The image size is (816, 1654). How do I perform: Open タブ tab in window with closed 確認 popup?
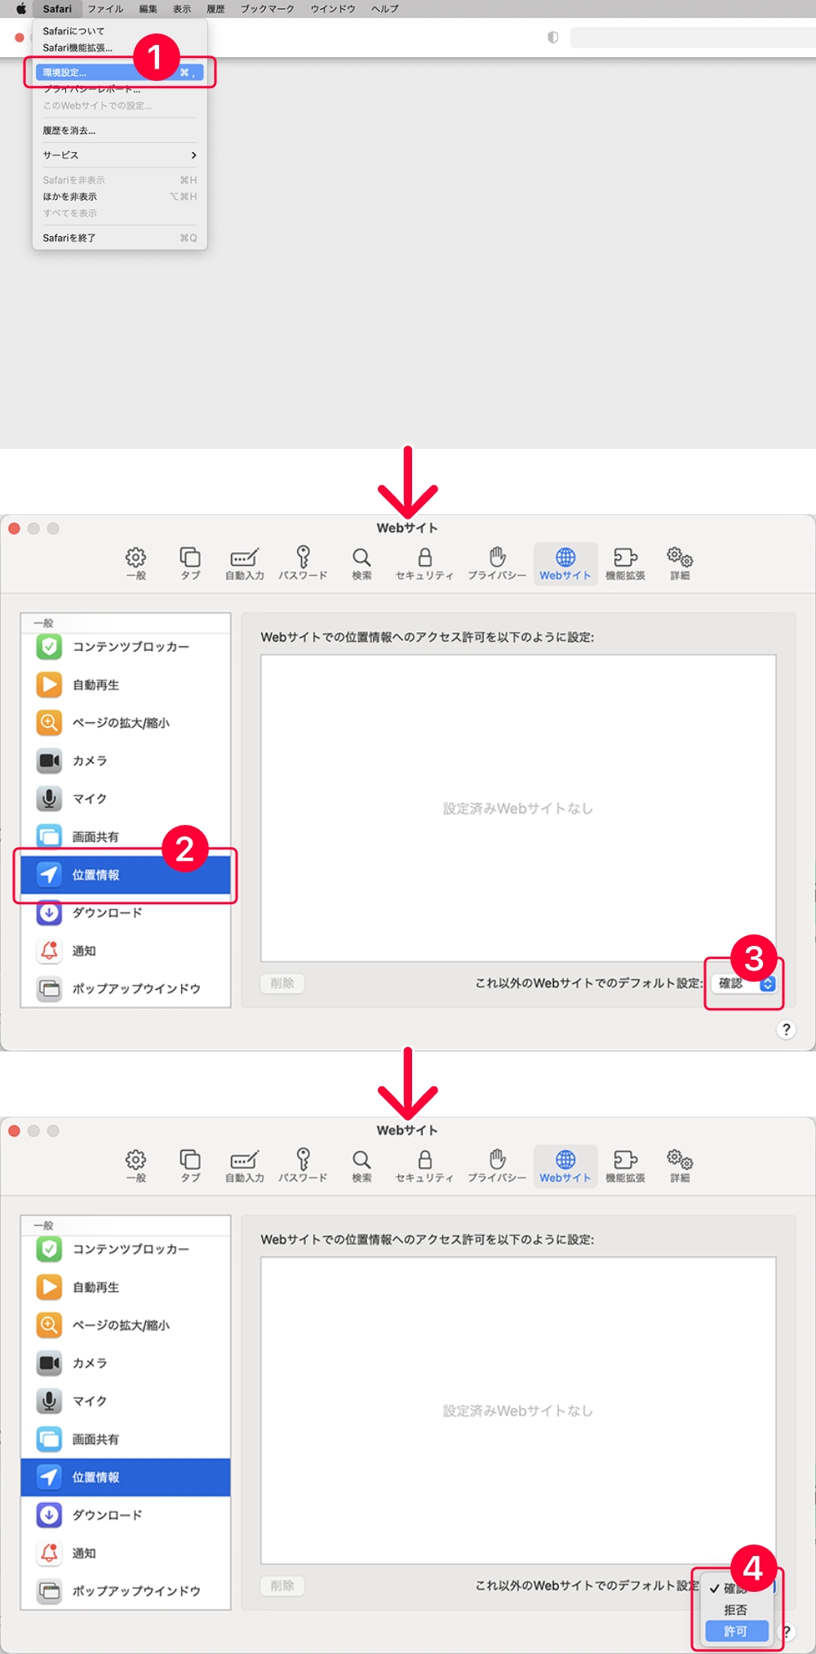[x=190, y=564]
